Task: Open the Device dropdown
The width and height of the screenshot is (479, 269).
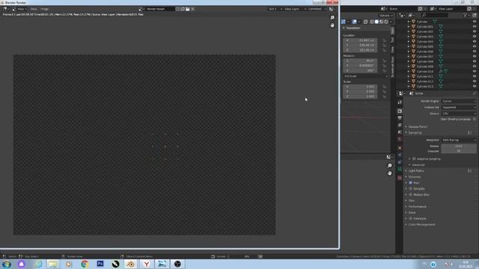Action: 459,114
